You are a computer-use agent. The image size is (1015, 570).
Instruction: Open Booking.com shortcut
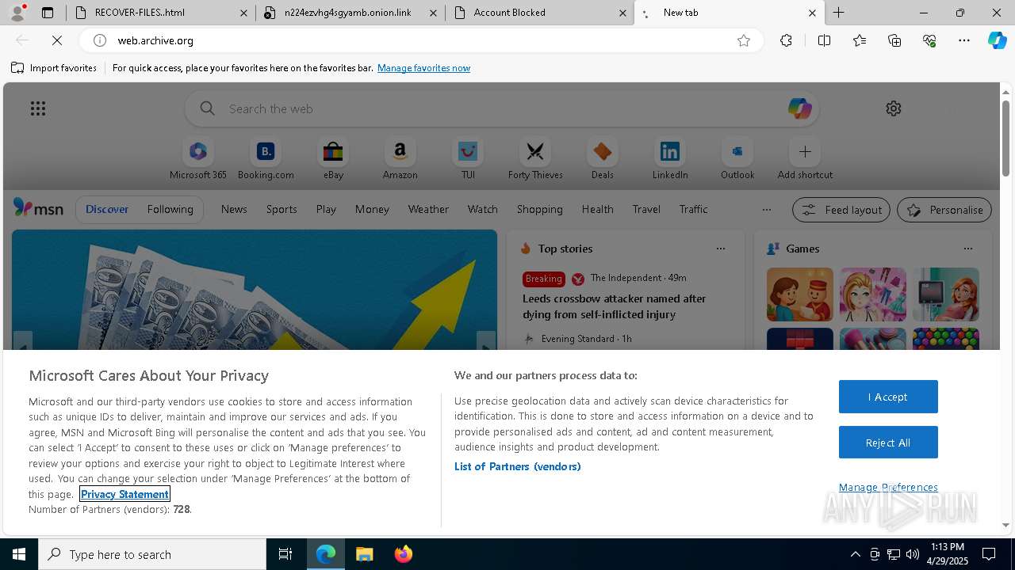coord(266,159)
